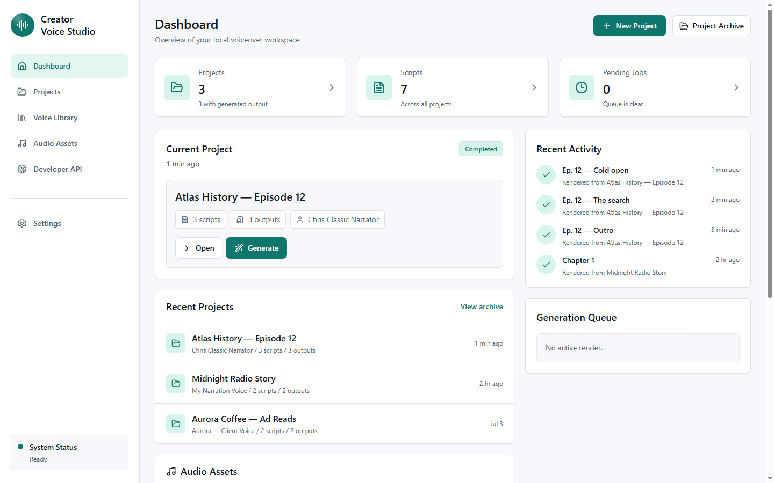The width and height of the screenshot is (774, 483).
Task: Click music note icon beside Audio Assets heading
Action: [171, 472]
